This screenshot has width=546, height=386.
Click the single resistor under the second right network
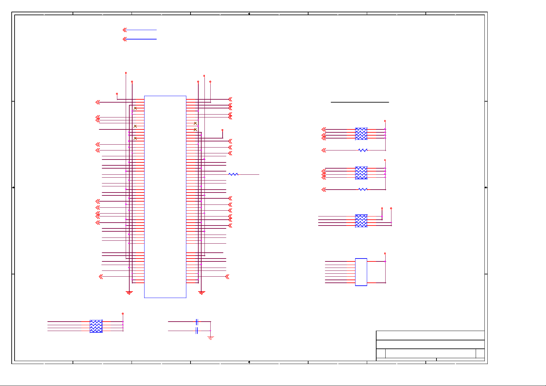pos(363,189)
